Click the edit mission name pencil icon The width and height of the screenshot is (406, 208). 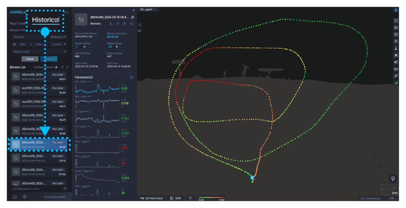click(x=132, y=17)
